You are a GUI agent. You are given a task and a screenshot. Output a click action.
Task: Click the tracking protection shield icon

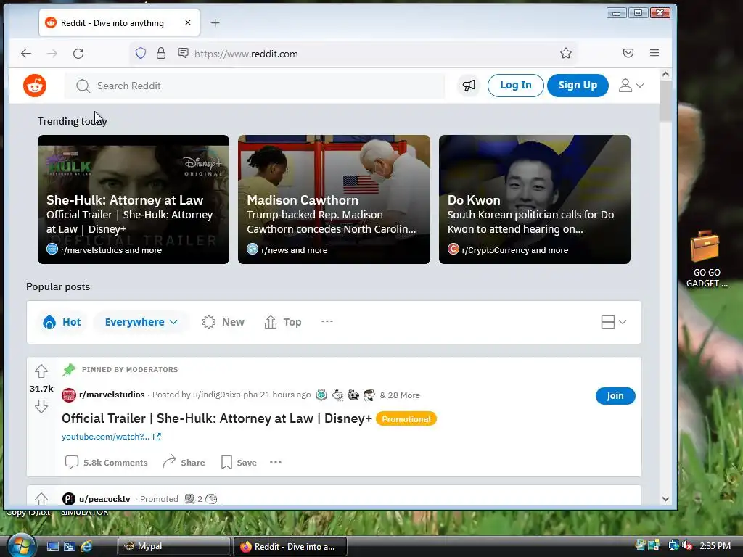point(141,53)
